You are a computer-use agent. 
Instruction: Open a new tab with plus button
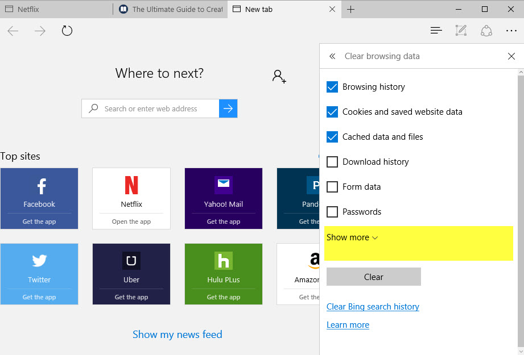coord(350,9)
